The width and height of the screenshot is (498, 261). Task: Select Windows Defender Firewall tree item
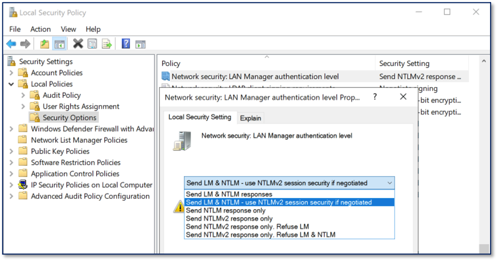[x=92, y=129]
